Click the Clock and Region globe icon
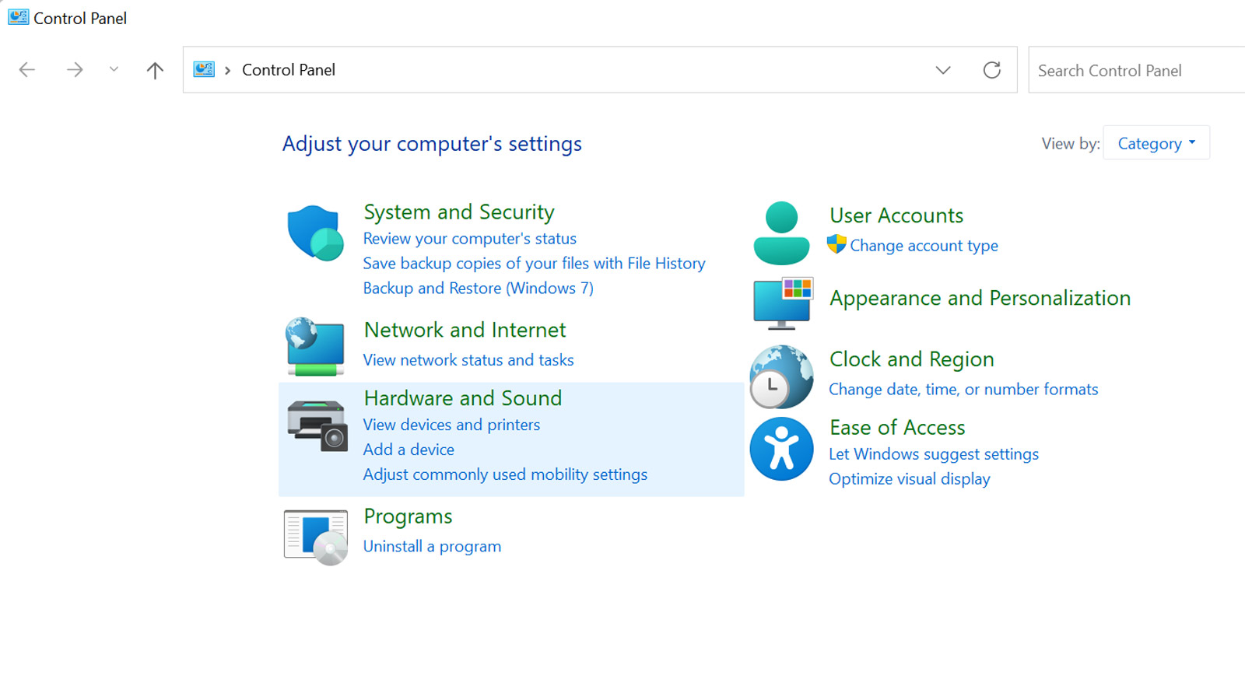The width and height of the screenshot is (1245, 700). 781,376
